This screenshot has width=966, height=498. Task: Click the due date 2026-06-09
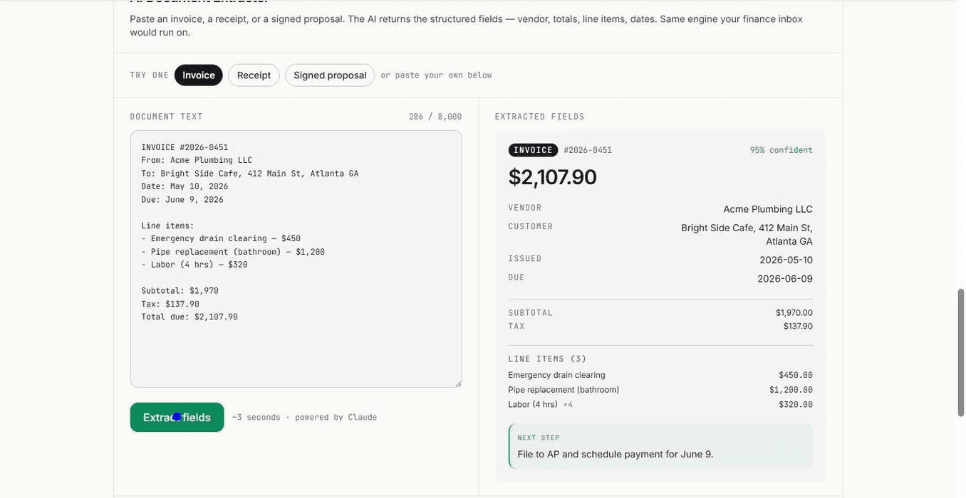click(x=785, y=279)
